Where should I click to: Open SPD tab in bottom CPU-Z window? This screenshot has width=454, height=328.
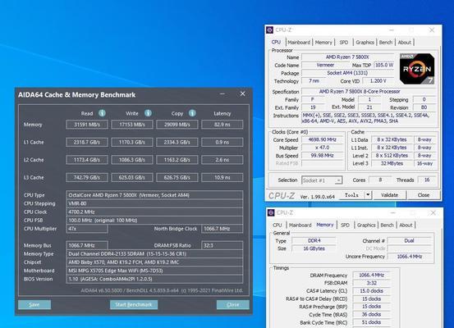point(345,225)
